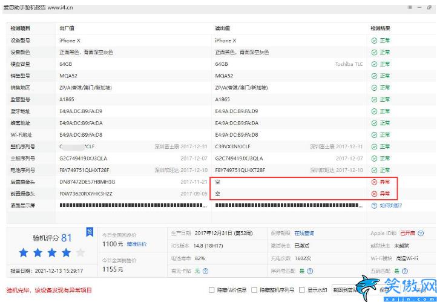Open the 如何判断? link

pyautogui.click(x=391, y=206)
